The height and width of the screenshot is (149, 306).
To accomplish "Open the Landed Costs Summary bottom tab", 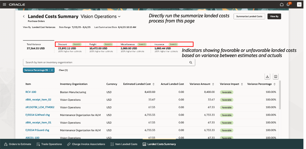I will pyautogui.click(x=159, y=144).
